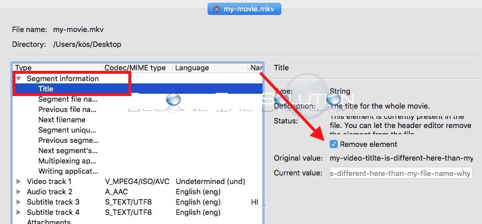482x224 pixels.
Task: Click the Original value text
Action: [x=401, y=158]
